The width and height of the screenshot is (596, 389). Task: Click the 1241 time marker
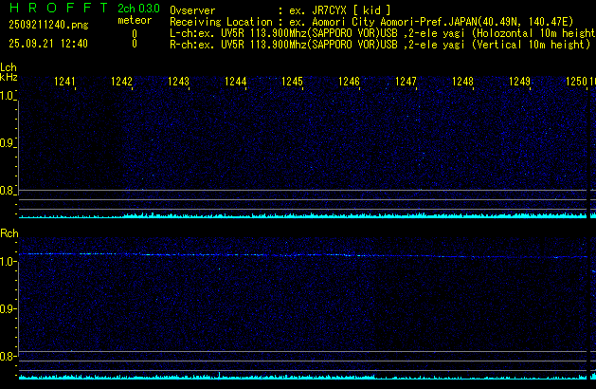pyautogui.click(x=64, y=83)
